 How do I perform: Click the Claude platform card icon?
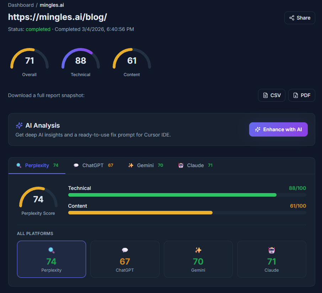272,250
